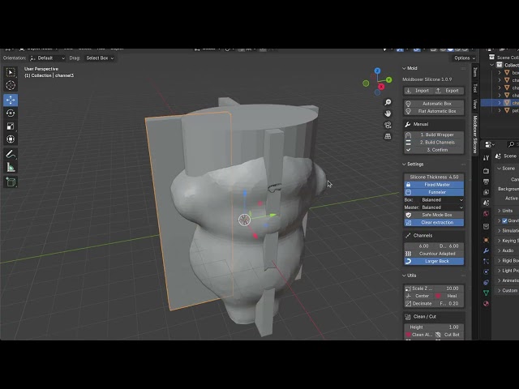Image resolution: width=519 pixels, height=389 pixels.
Task: Open the Output properties tab icon
Action: pyautogui.click(x=486, y=182)
